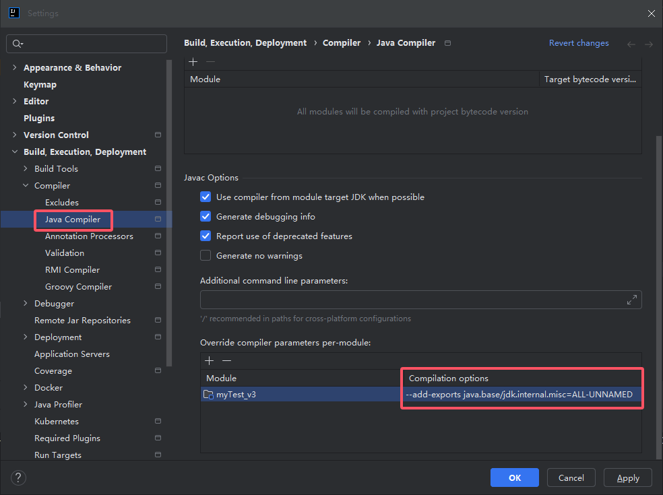Click the back navigation arrow icon
The height and width of the screenshot is (495, 663).
click(x=631, y=44)
